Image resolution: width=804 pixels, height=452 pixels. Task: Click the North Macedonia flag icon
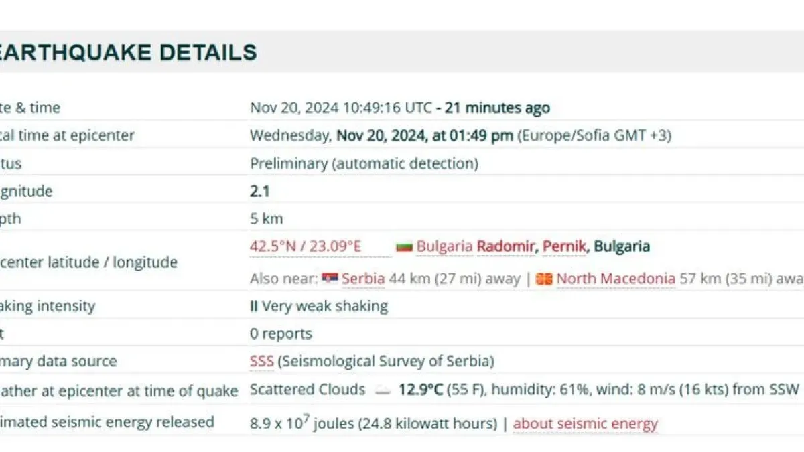pos(544,279)
